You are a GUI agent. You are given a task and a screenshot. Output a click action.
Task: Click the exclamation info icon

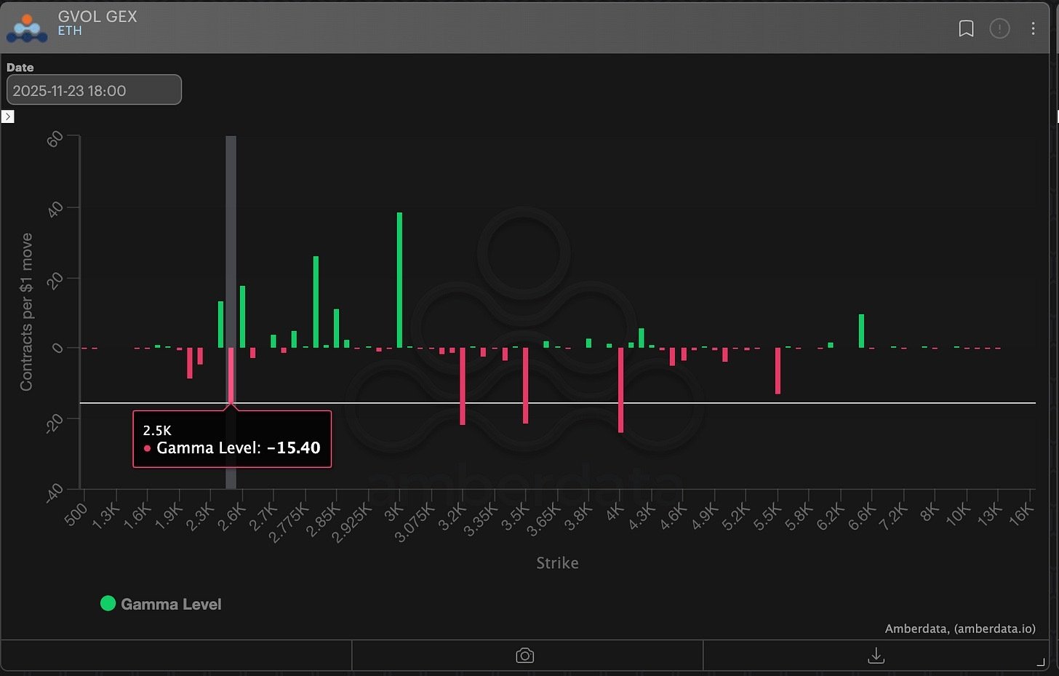(x=999, y=29)
